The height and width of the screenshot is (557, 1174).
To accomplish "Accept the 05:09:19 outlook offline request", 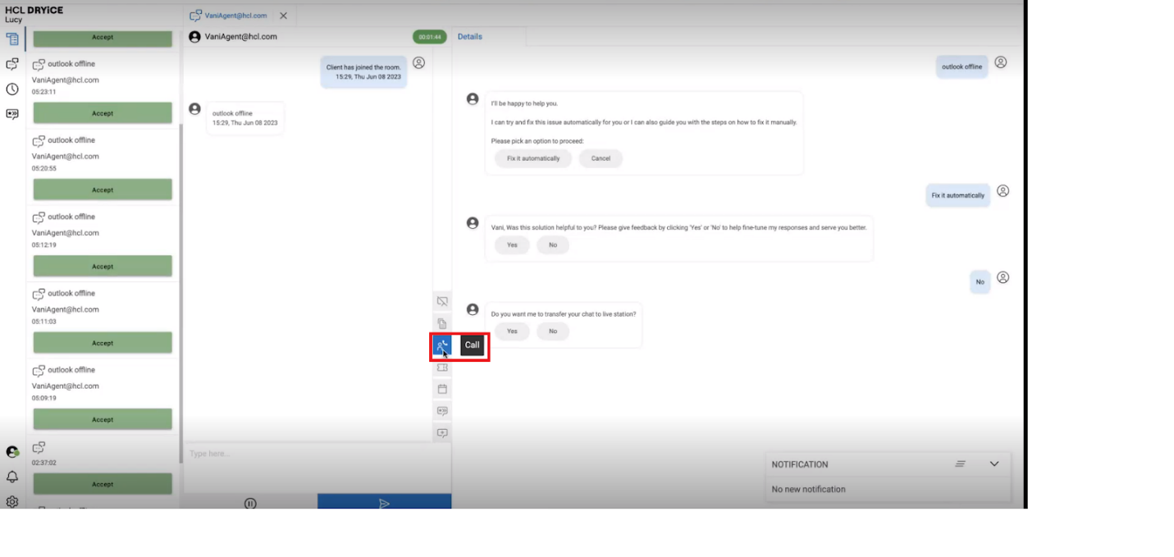I will (103, 419).
